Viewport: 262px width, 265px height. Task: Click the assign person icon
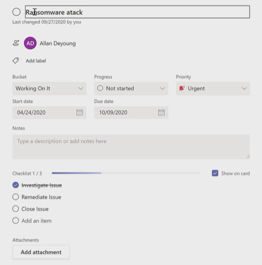point(16,43)
